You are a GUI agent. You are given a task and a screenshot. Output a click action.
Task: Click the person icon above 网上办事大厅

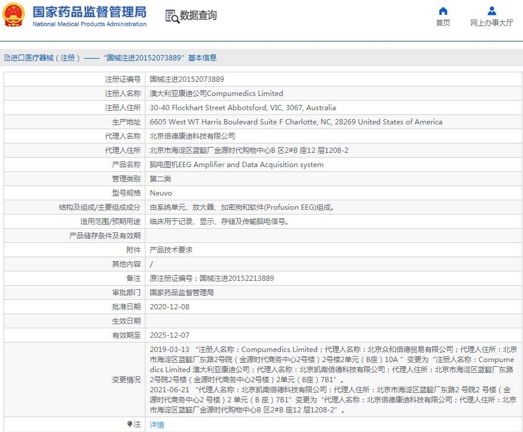pos(492,11)
